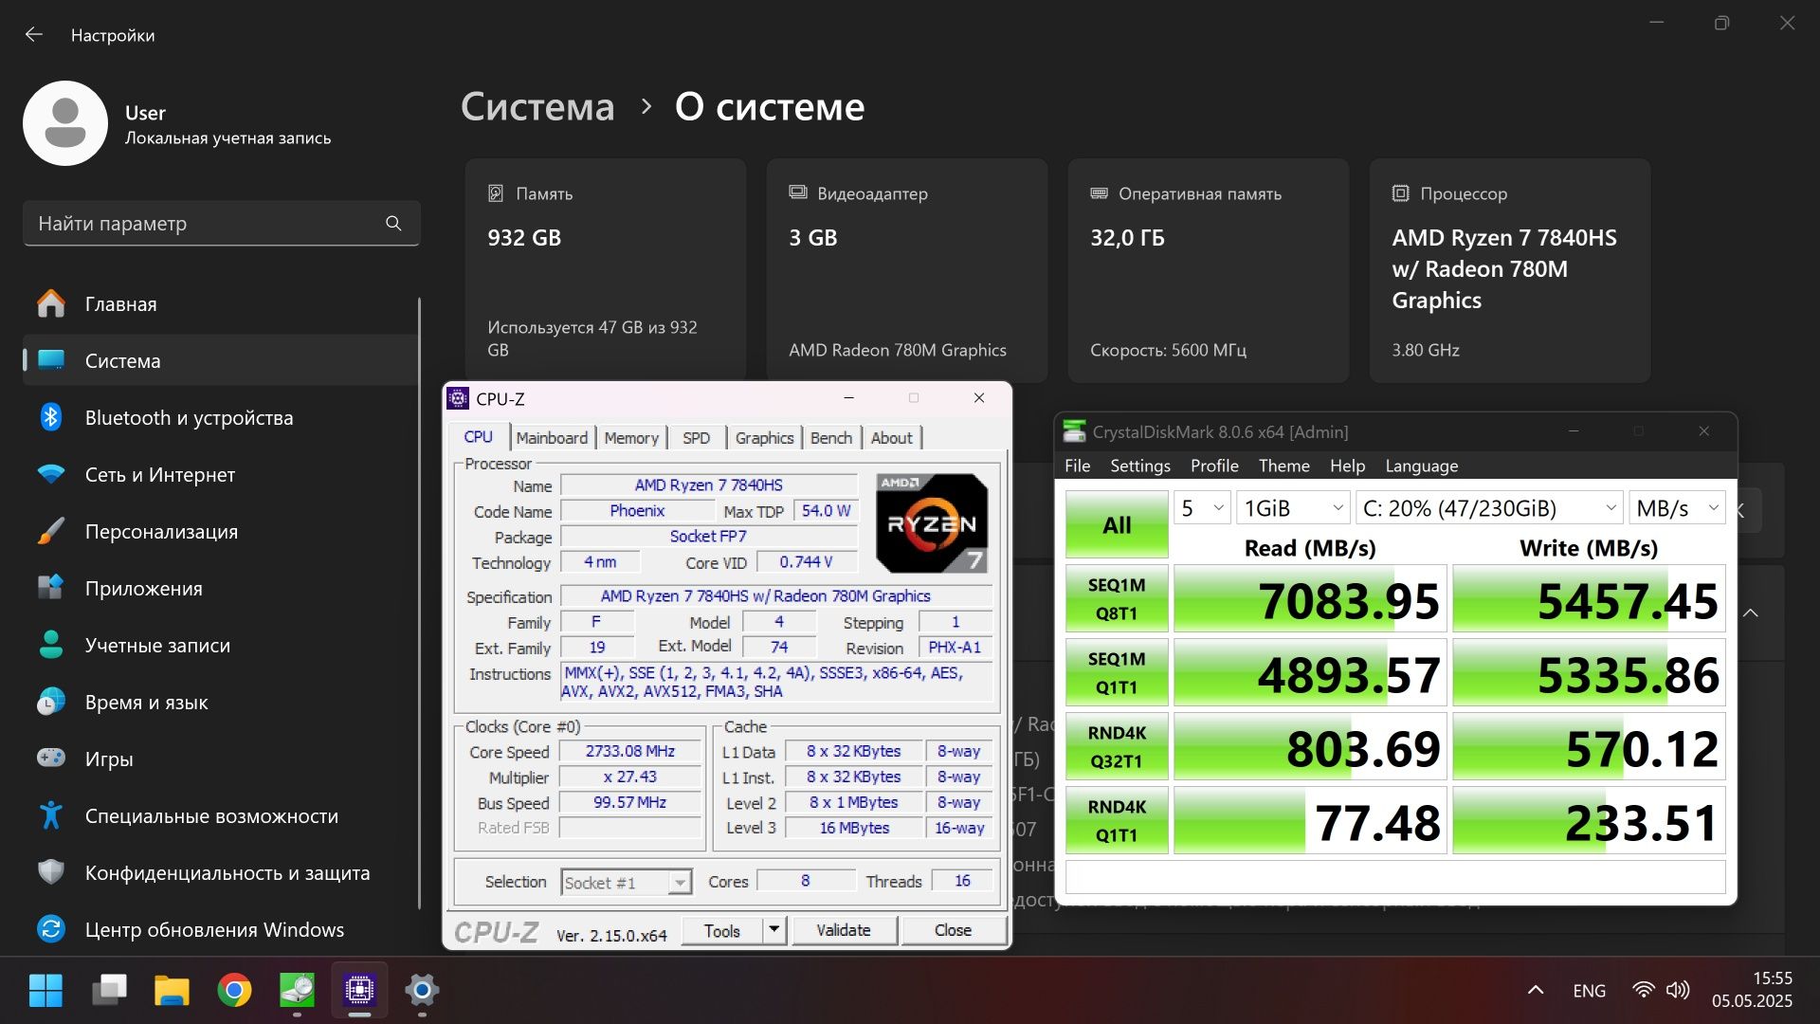
Task: Switch to Mainboard tab in CPU-Z
Action: pyautogui.click(x=552, y=438)
